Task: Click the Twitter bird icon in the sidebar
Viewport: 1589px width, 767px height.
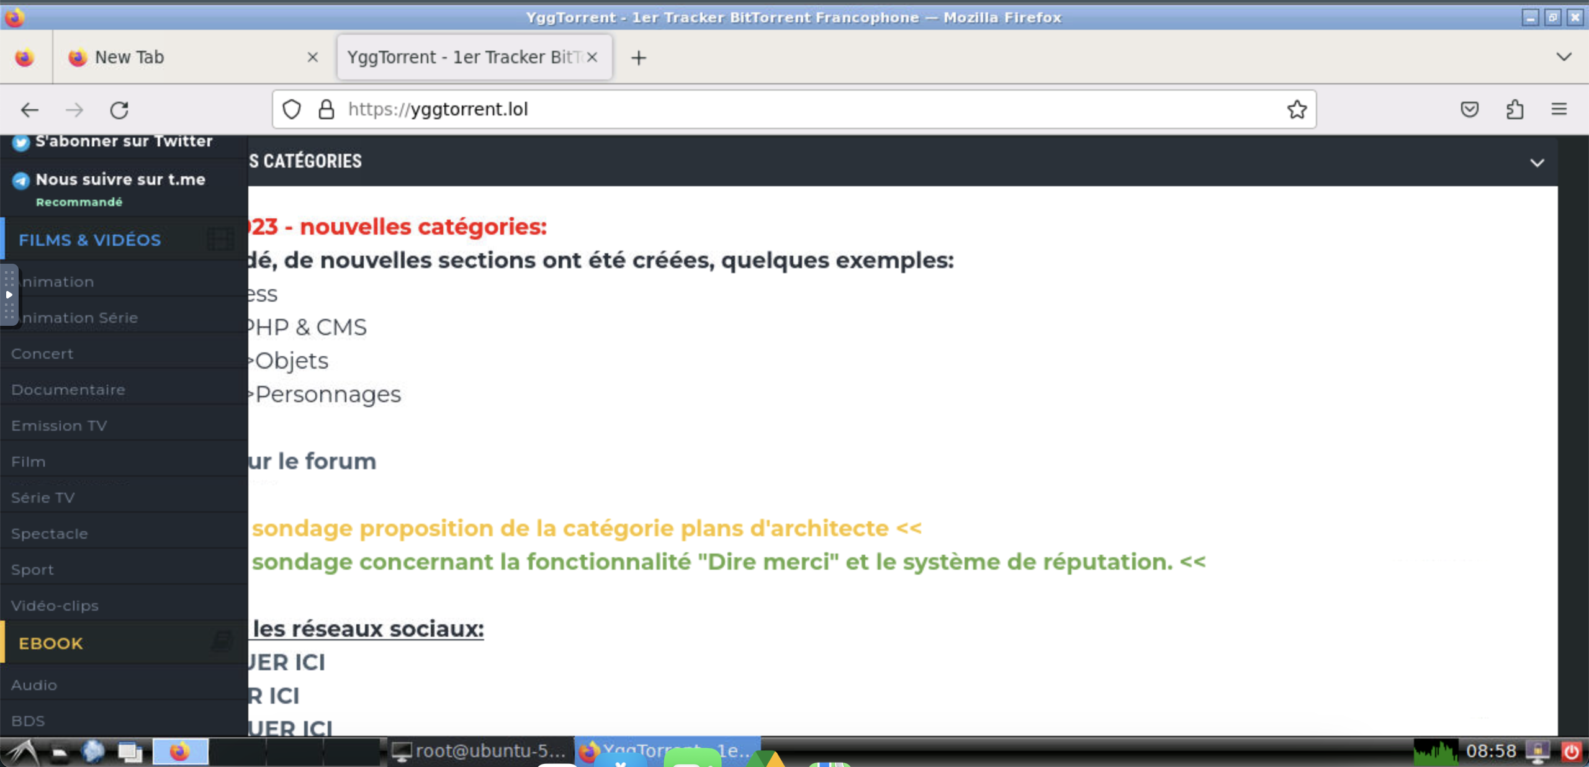Action: click(20, 143)
